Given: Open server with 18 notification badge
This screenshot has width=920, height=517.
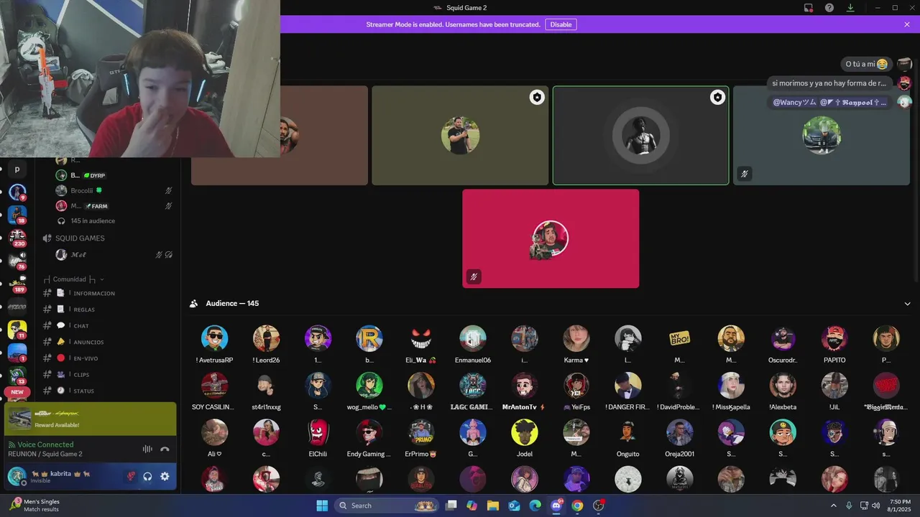Looking at the screenshot, I should pyautogui.click(x=17, y=215).
